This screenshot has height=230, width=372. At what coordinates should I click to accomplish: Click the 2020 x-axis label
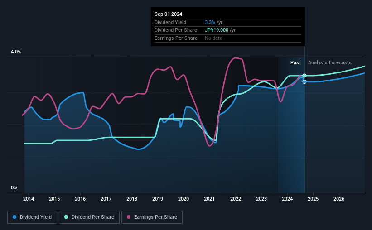point(184,199)
